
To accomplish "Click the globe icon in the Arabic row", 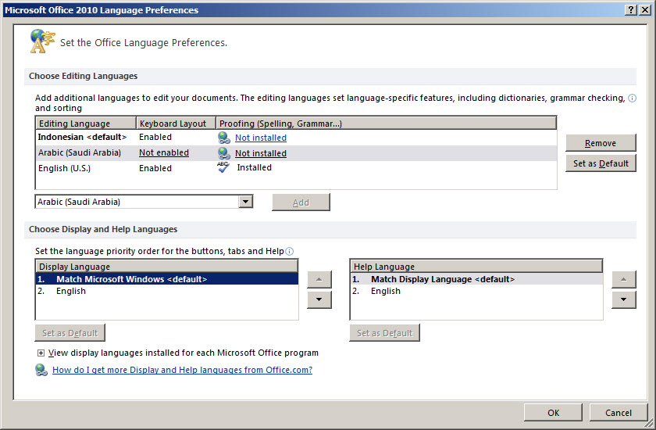I will pos(224,152).
